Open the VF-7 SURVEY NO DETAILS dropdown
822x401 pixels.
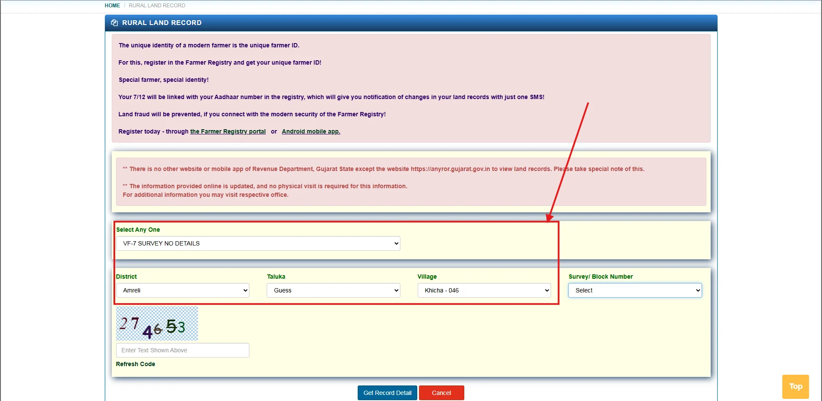[258, 243]
